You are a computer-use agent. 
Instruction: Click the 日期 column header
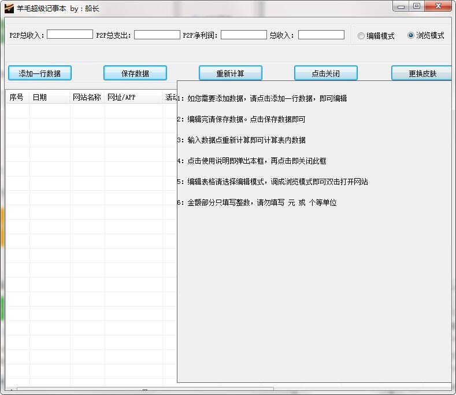tap(50, 97)
